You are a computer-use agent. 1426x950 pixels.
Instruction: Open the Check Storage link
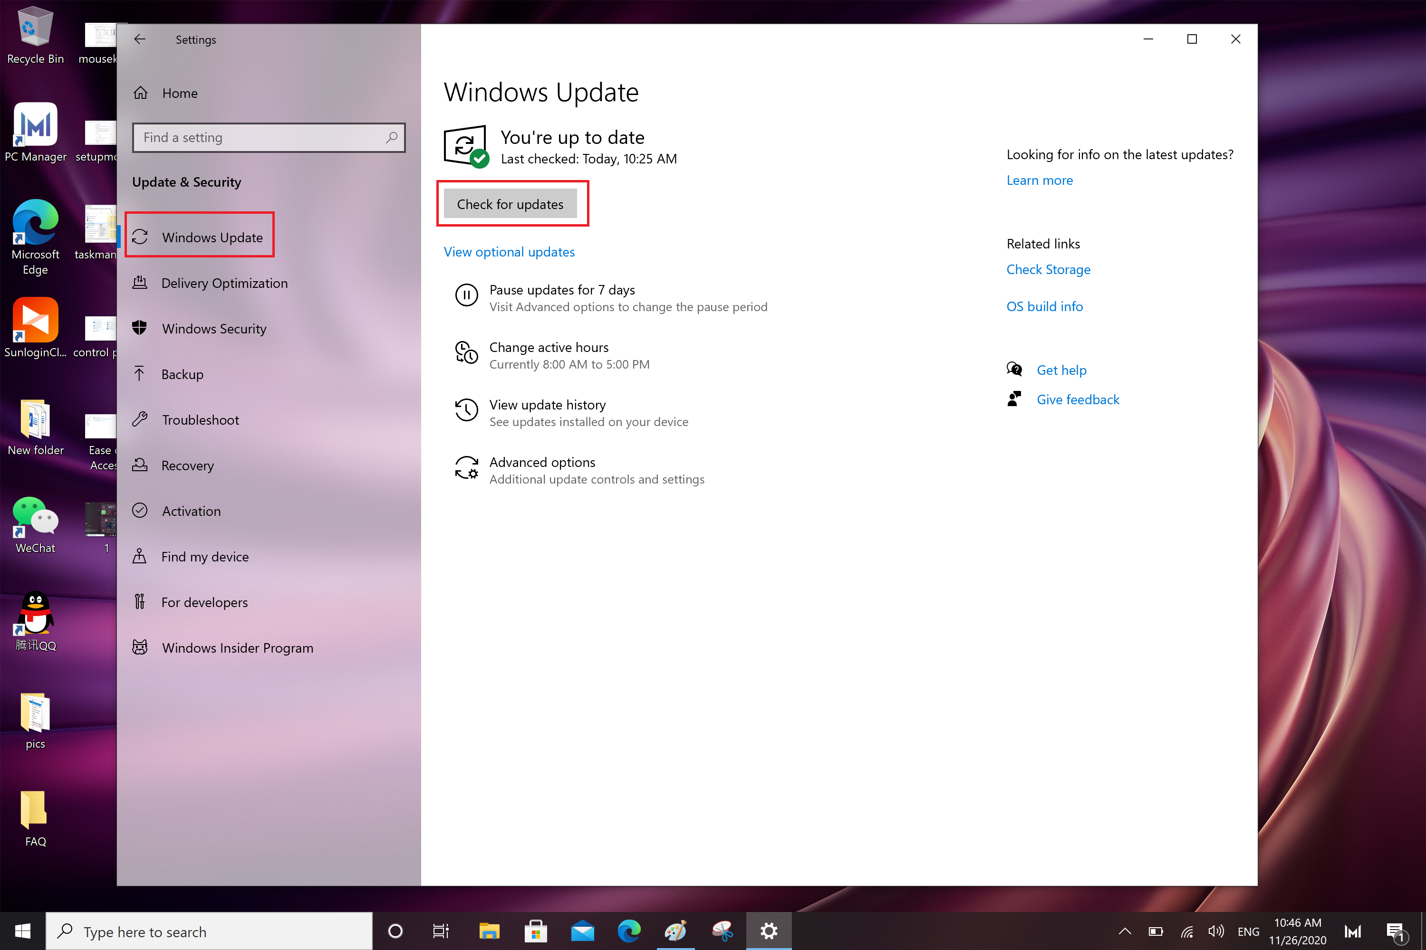point(1048,269)
